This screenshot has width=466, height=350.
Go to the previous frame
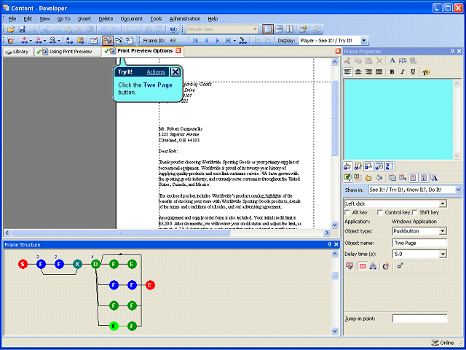pyautogui.click(x=206, y=41)
